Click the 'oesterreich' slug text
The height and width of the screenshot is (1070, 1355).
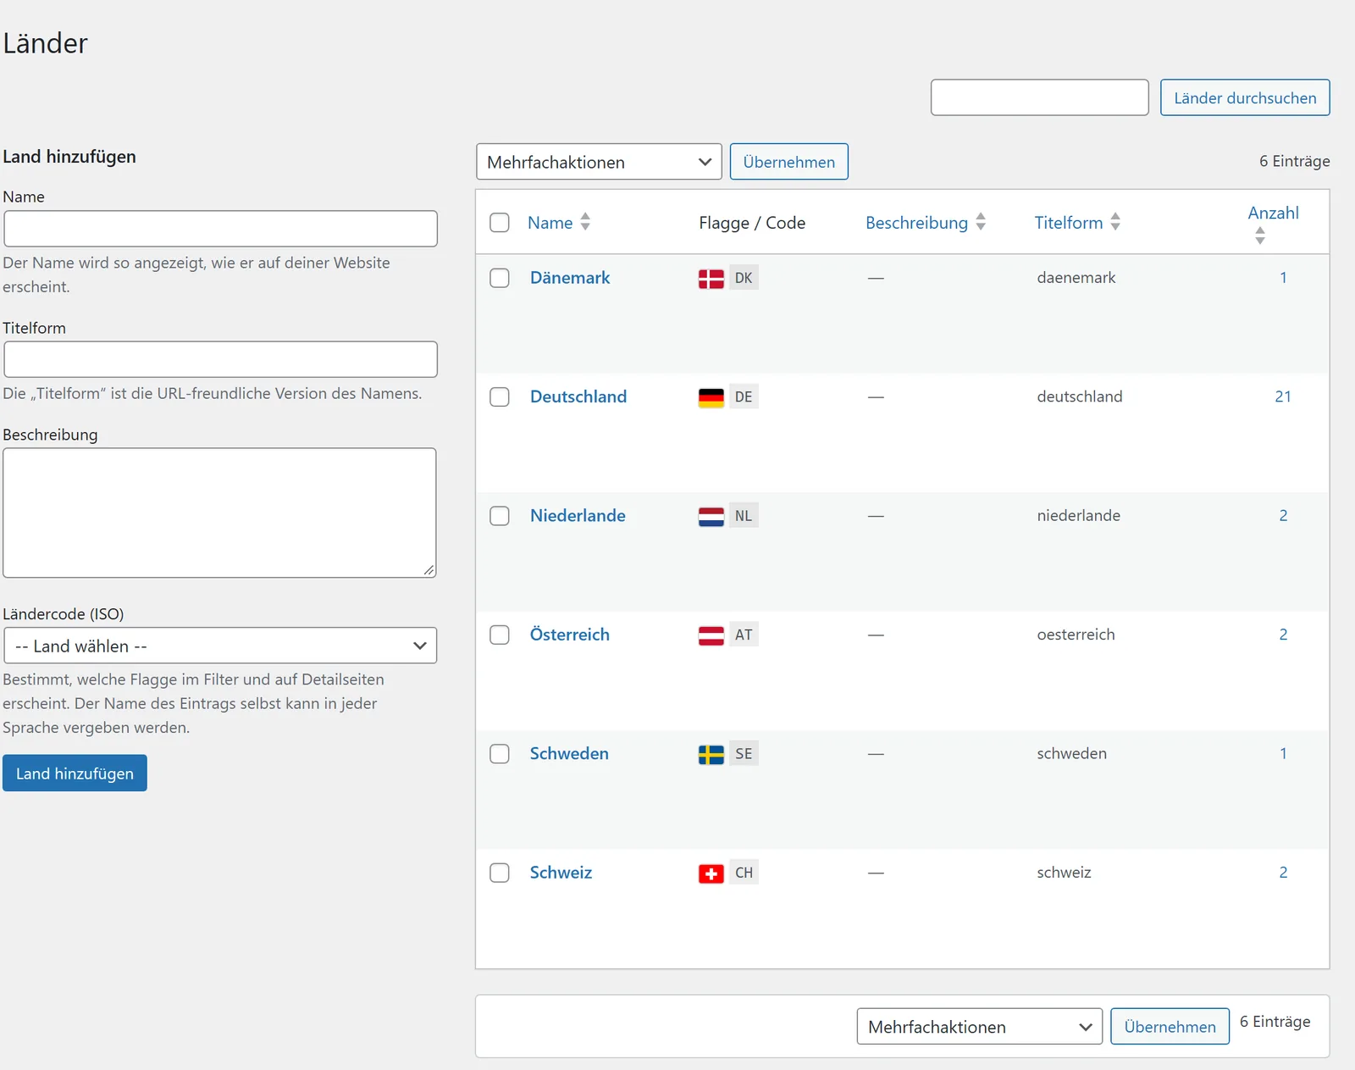click(x=1076, y=635)
